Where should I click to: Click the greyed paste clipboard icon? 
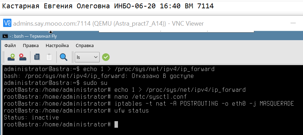[49, 57]
